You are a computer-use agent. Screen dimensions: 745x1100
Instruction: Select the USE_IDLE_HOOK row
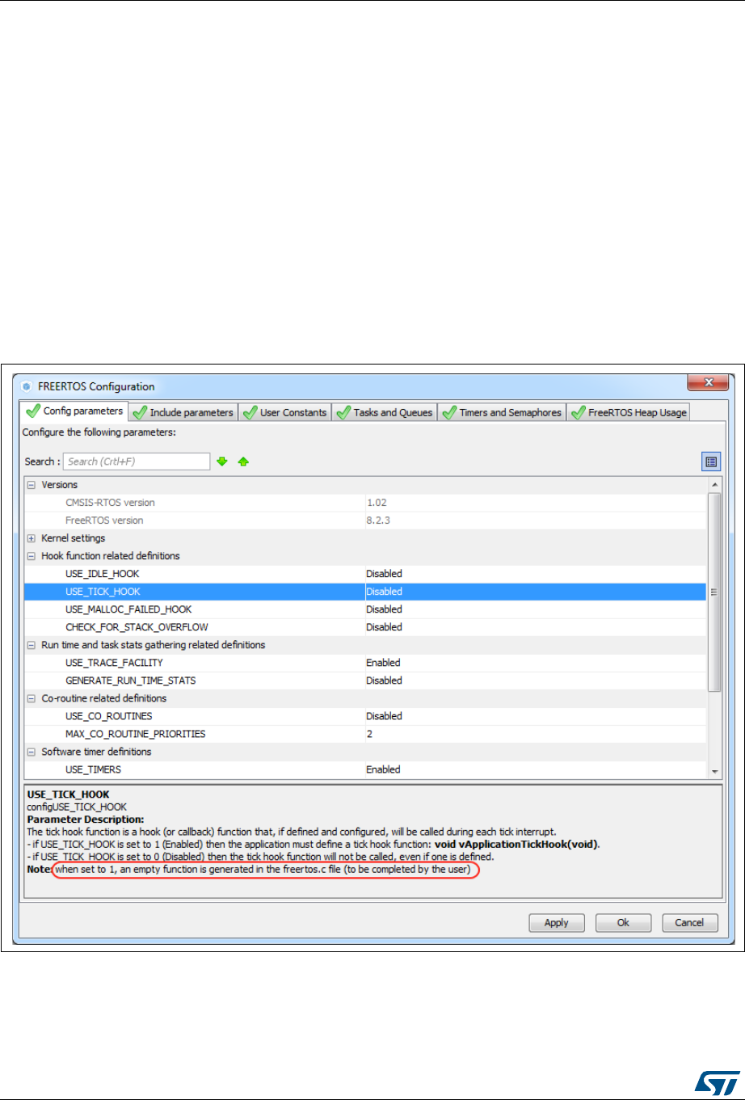pos(365,574)
